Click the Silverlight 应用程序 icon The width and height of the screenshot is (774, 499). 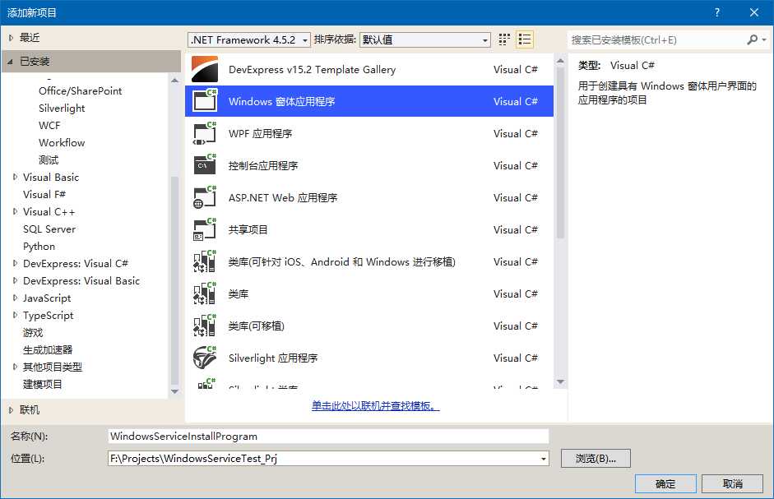pos(204,358)
